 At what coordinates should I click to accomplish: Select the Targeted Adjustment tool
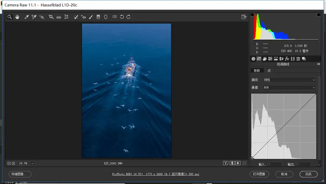pyautogui.click(x=42, y=17)
